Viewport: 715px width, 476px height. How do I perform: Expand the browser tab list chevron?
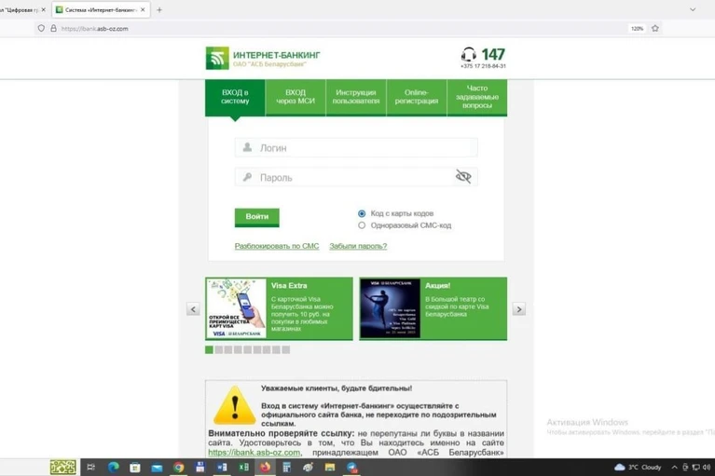693,9
